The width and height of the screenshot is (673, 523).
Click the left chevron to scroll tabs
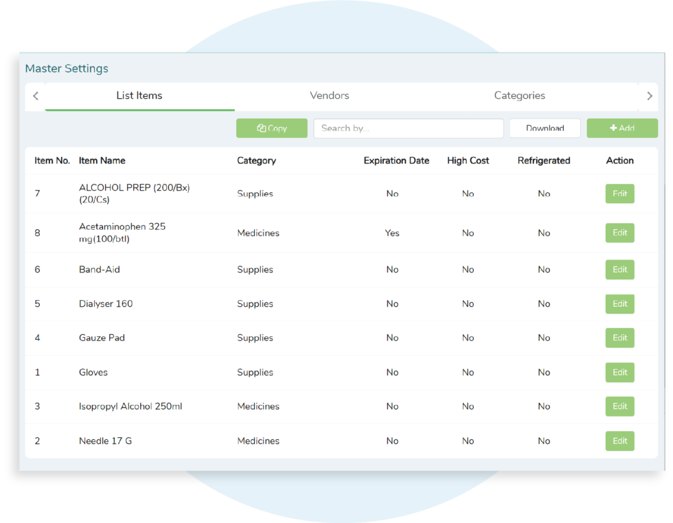tap(35, 95)
